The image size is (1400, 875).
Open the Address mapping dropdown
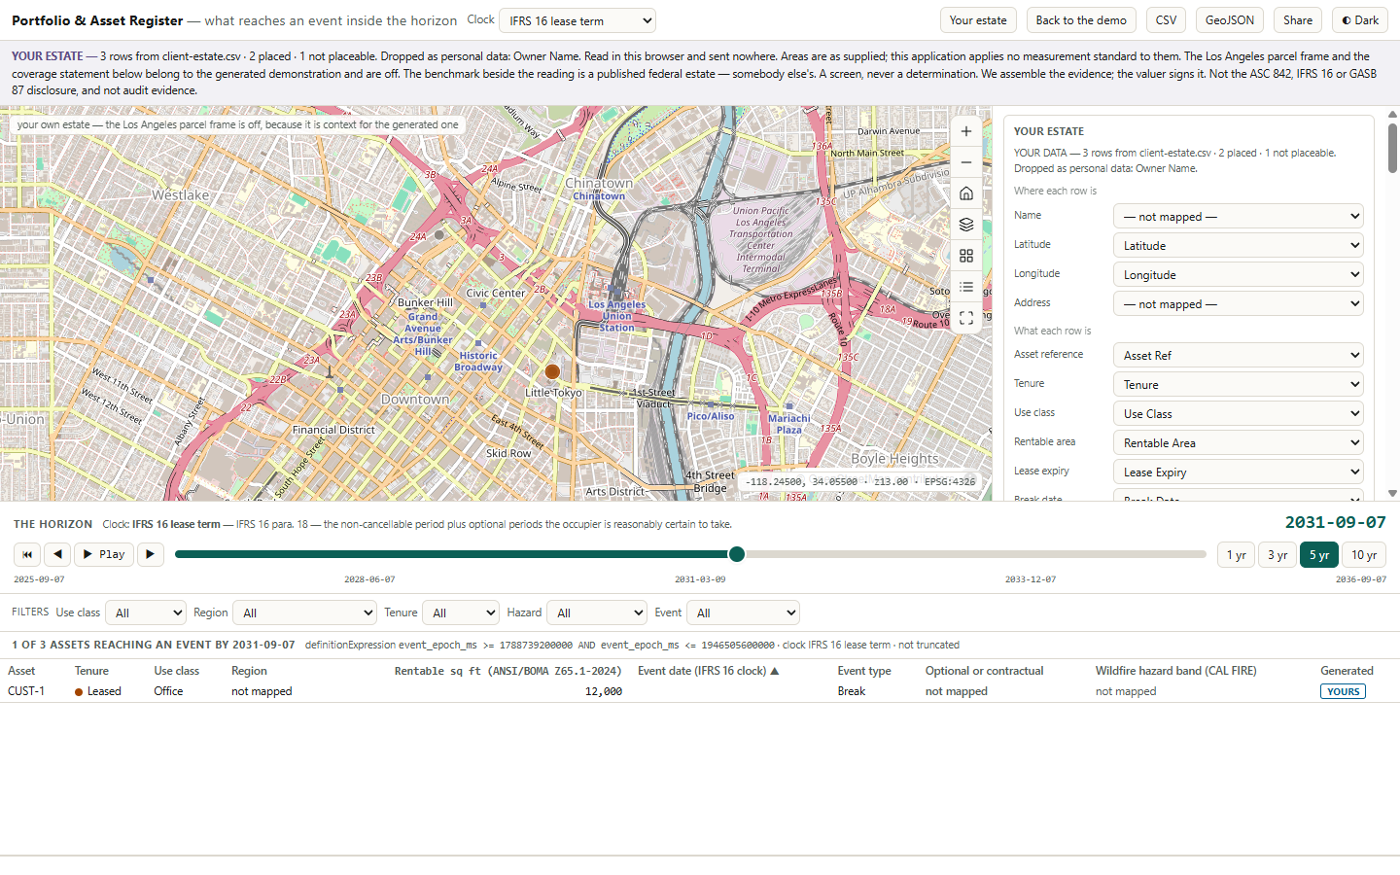click(1238, 304)
